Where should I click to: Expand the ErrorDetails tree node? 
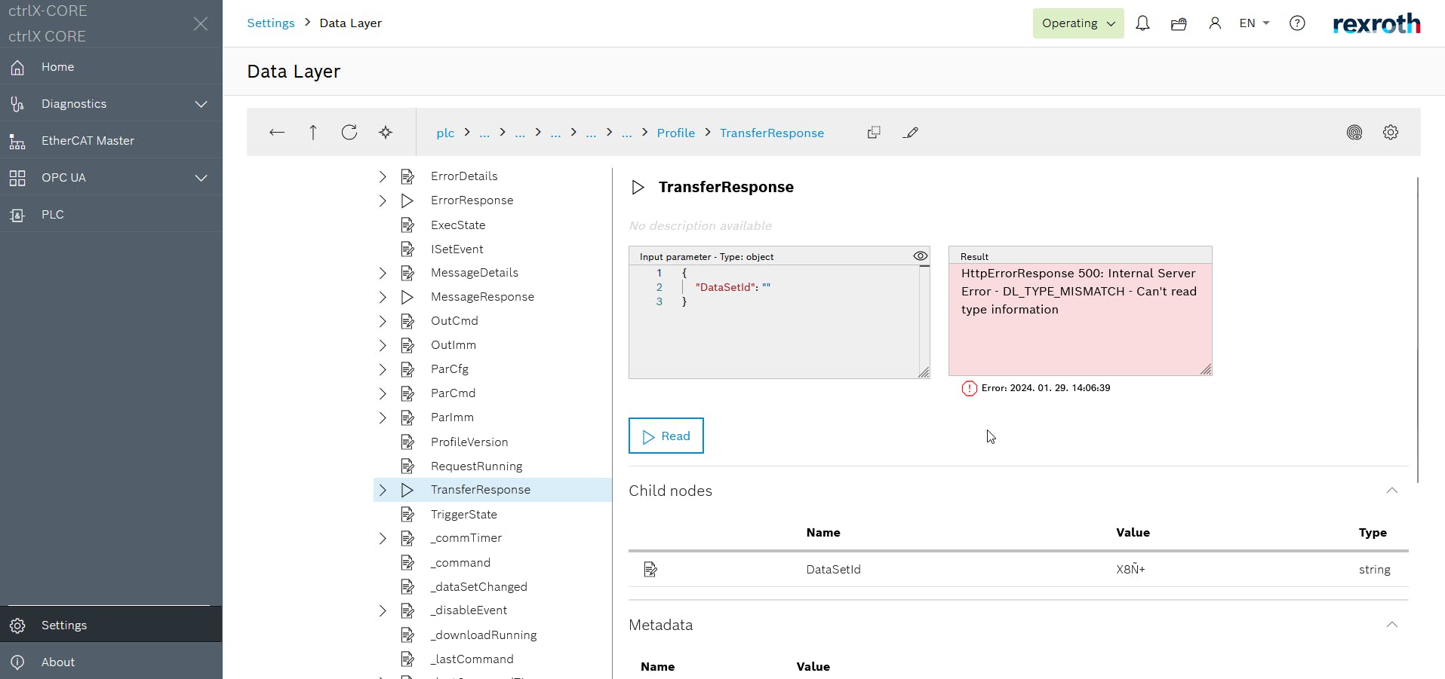click(383, 176)
